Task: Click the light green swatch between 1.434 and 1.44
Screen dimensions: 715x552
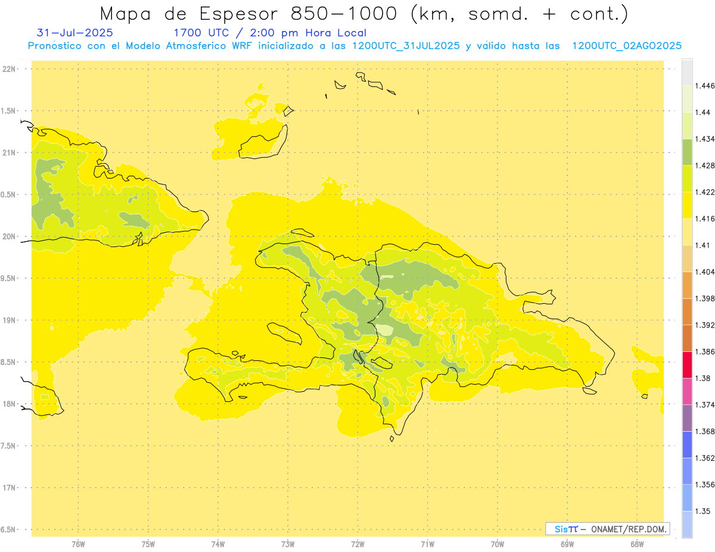Action: click(687, 125)
